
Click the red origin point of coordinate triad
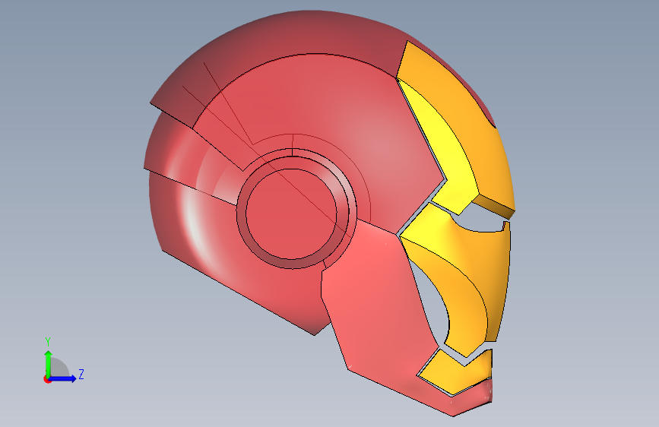(46, 379)
